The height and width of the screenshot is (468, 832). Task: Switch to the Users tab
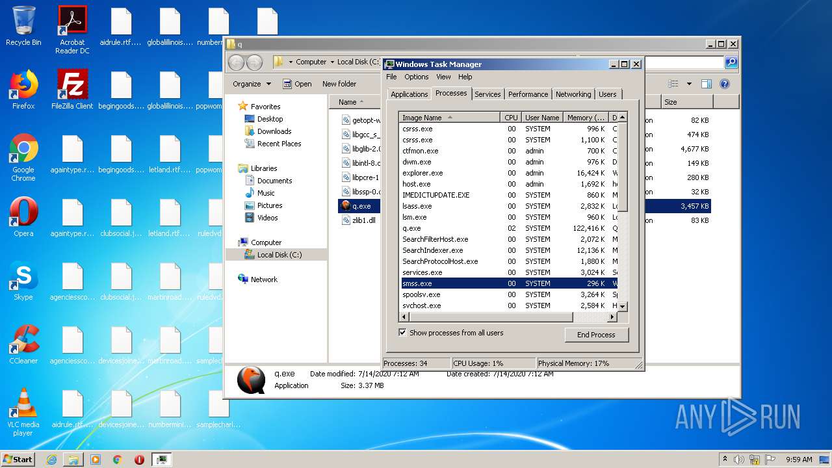607,94
